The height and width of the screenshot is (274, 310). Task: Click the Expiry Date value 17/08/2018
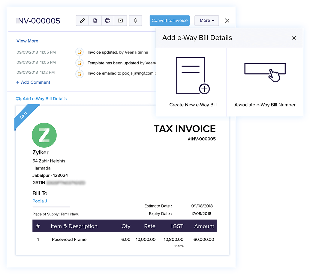[201, 214]
